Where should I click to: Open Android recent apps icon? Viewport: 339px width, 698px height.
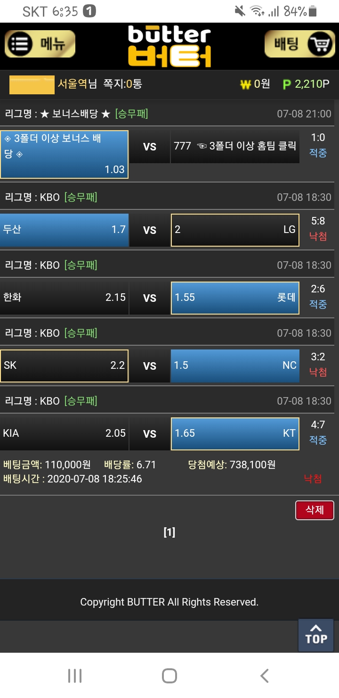(75, 675)
